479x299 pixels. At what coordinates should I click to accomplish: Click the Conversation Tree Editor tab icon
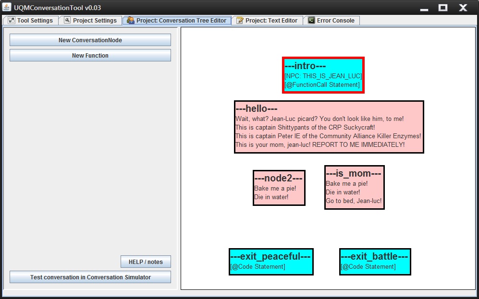pos(131,21)
